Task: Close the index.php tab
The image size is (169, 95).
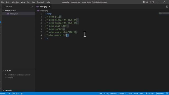Action: coord(50,7)
